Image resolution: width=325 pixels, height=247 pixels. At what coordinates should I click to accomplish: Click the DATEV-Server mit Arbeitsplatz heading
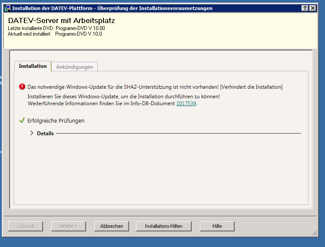point(61,20)
